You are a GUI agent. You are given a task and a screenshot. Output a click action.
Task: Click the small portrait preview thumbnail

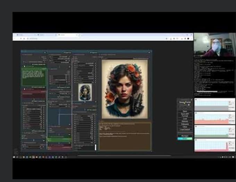[85, 92]
